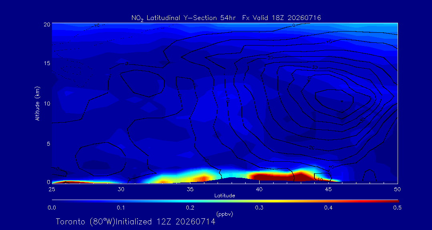Click the dark red end of colorbar
The width and height of the screenshot is (432, 230).
(x=396, y=201)
